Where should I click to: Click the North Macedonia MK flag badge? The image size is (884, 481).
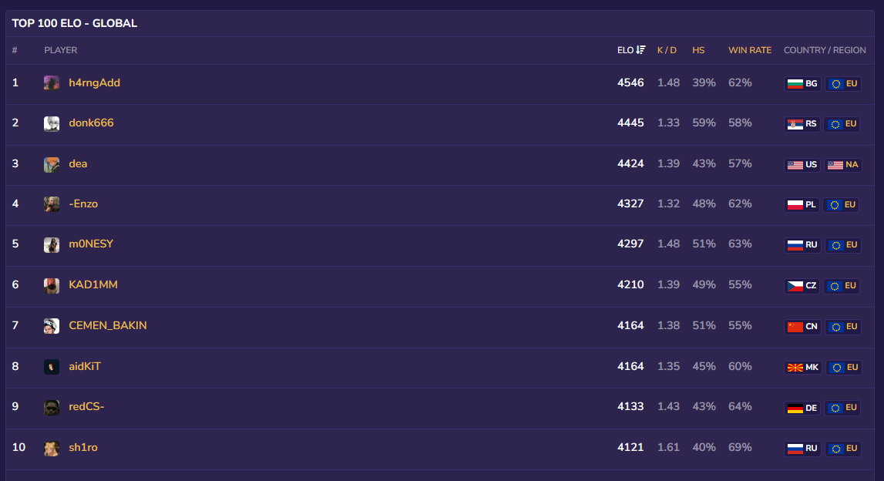coord(803,367)
